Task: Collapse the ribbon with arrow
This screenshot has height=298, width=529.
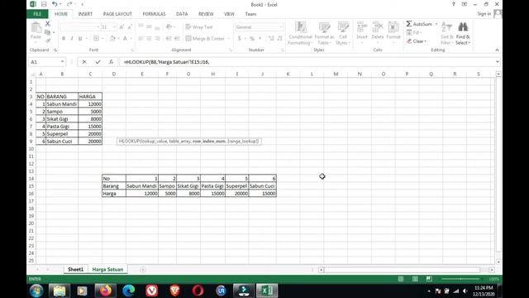Action: tap(497, 50)
